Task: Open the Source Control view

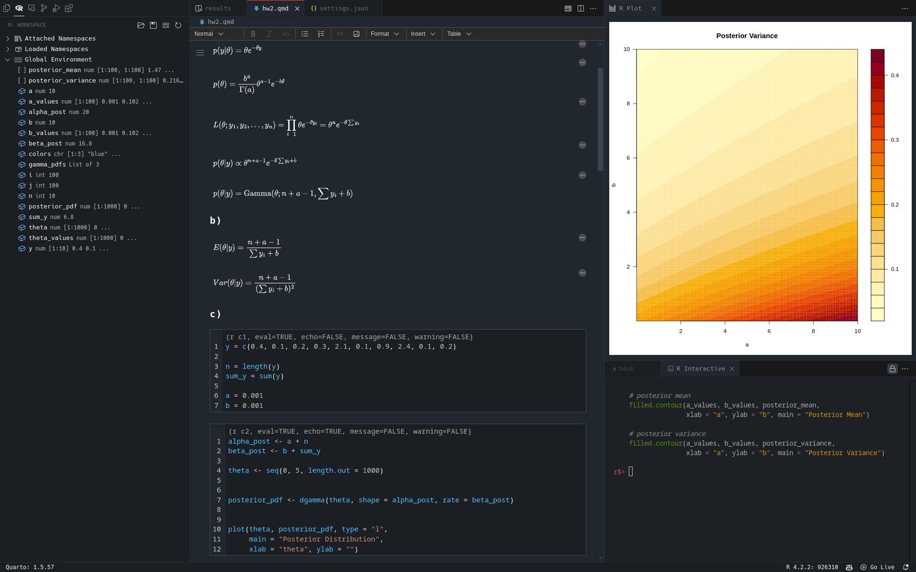Action: [x=44, y=8]
